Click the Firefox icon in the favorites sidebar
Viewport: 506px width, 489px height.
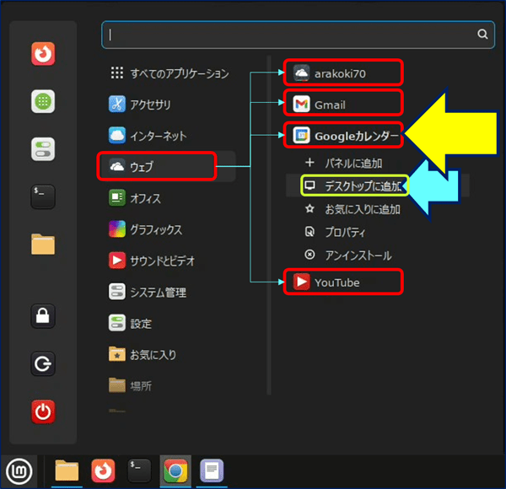coord(43,54)
